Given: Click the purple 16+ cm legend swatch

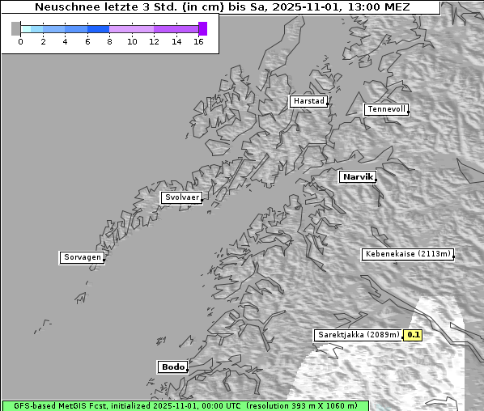Looking at the screenshot, I should (x=203, y=28).
